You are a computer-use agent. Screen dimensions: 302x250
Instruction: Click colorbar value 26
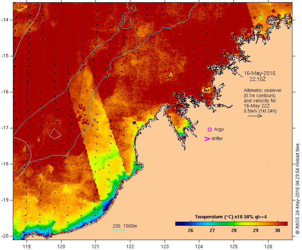click(190, 231)
